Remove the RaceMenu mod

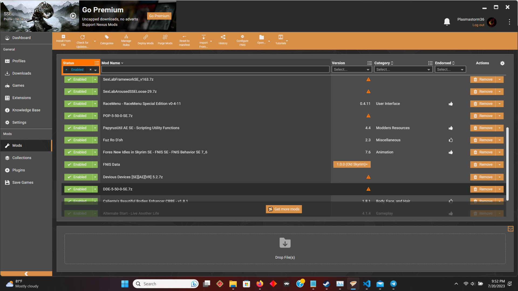coord(483,104)
